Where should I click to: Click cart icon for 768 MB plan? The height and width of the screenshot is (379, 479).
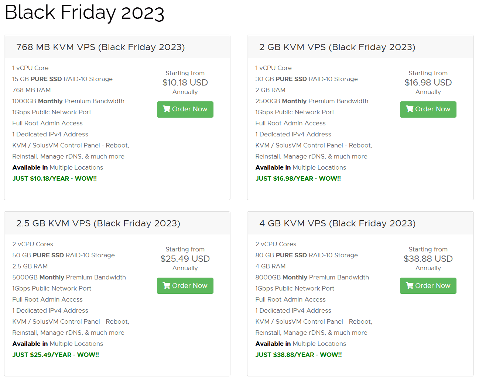(167, 109)
